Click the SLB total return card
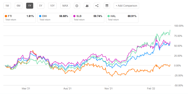Image resolution: width=188 pixels, height=94 pixels. [88, 18]
